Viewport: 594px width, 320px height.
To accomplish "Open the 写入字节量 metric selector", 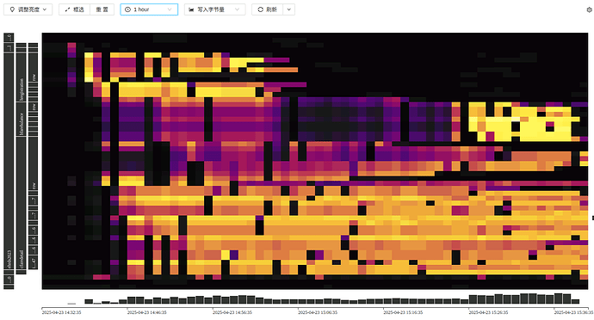I will tap(215, 9).
